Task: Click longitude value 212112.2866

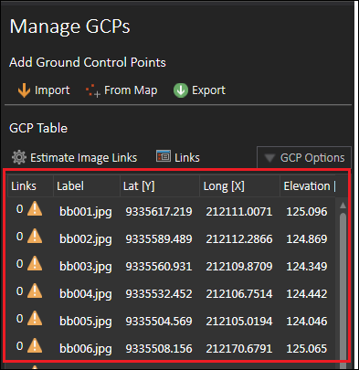Action: click(x=239, y=238)
